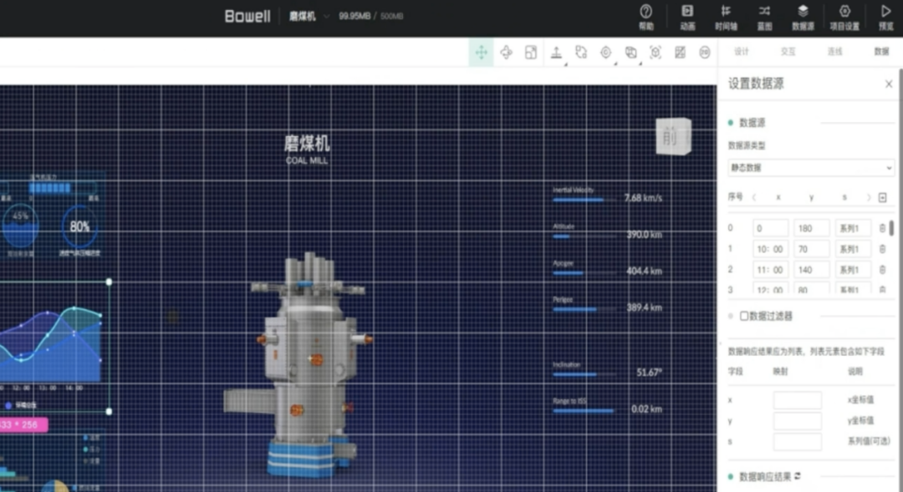Enable the 数据过滤器 checkbox
The image size is (903, 492).
point(744,317)
